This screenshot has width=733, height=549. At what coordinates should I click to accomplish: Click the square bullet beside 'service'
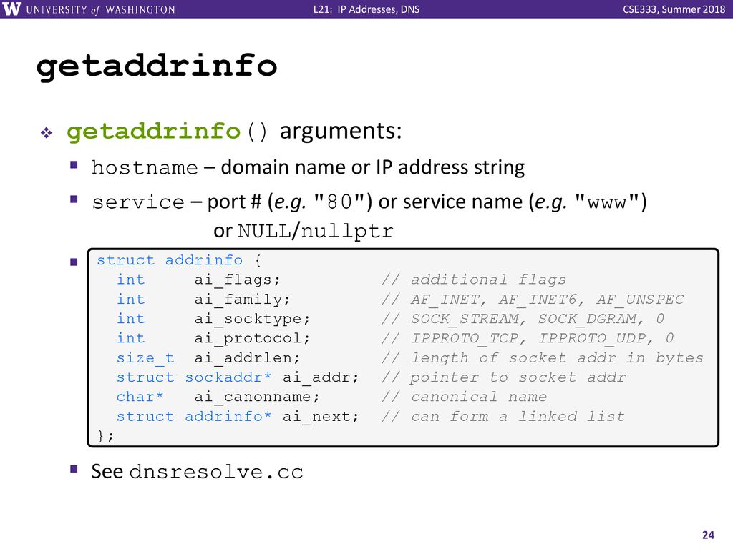pos(74,200)
